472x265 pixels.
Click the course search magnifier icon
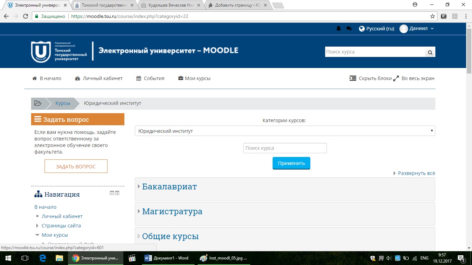[x=430, y=52]
